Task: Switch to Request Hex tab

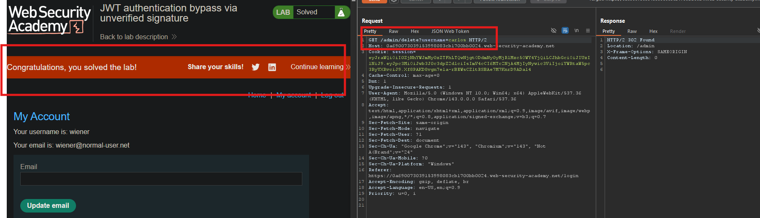Action: [415, 31]
